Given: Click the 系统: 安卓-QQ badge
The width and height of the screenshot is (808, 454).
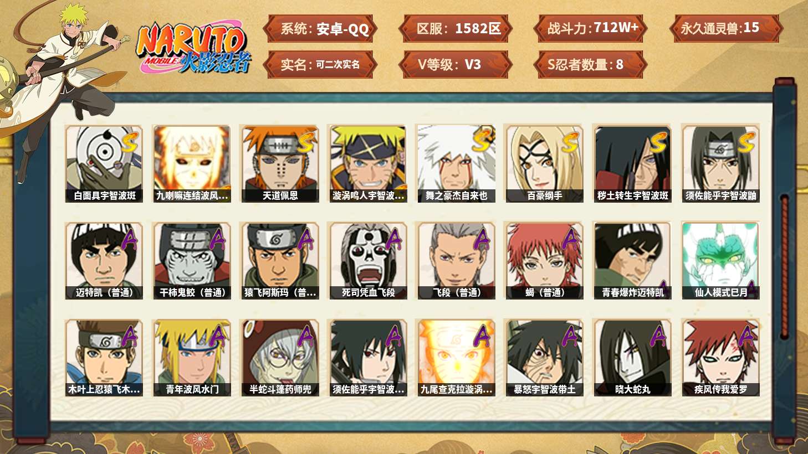Looking at the screenshot, I should point(320,29).
